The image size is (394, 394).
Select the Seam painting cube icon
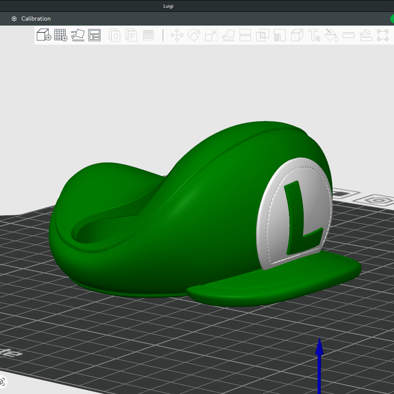tap(297, 36)
